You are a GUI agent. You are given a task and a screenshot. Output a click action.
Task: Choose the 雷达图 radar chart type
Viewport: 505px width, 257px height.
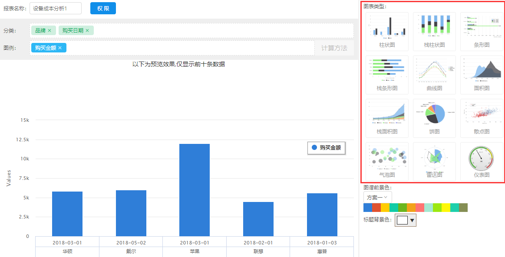(434, 161)
